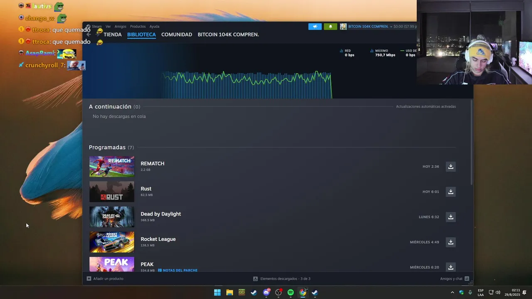Screen dimensions: 532x299
Task: Open the Windows Start menu
Action: pyautogui.click(x=217, y=292)
